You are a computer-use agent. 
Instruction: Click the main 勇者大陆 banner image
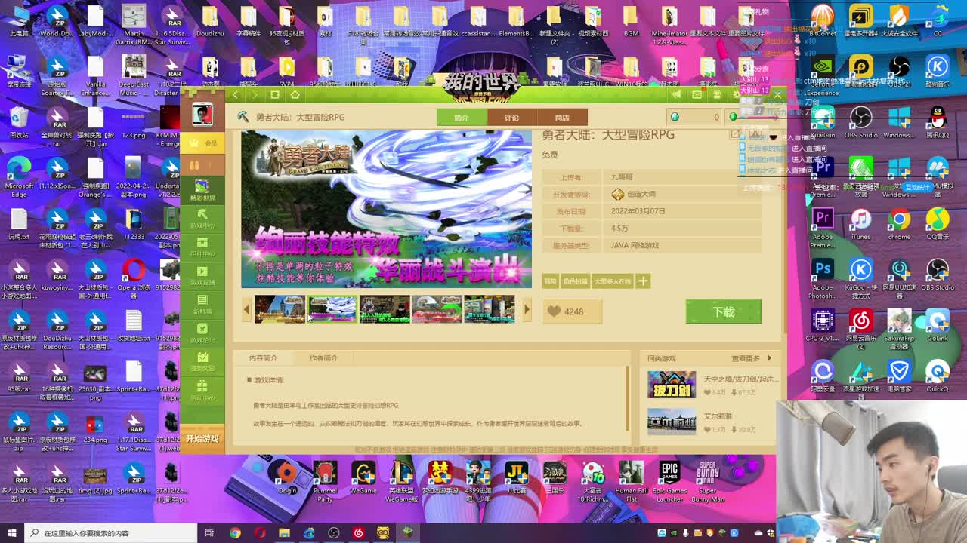386,209
